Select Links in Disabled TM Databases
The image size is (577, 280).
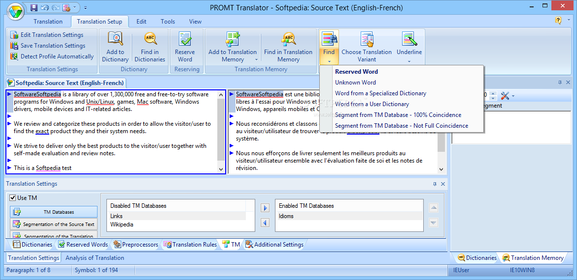178,216
